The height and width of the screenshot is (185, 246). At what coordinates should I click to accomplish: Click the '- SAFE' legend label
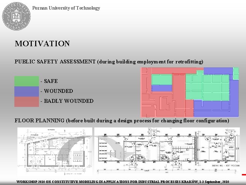coord(49,81)
